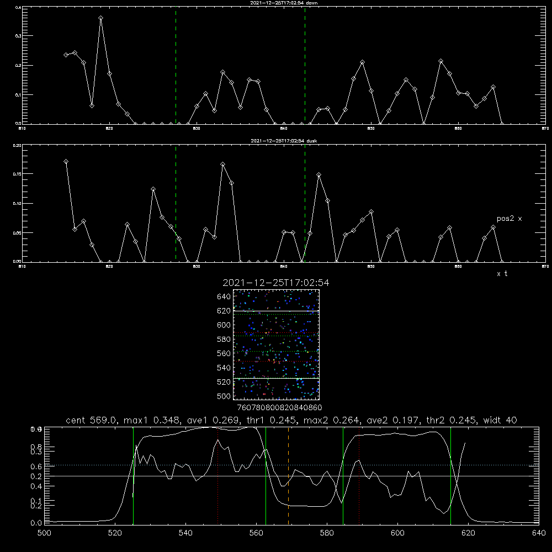Click the 'pos2 x' label
This screenshot has height=552, width=552.
tap(509, 219)
